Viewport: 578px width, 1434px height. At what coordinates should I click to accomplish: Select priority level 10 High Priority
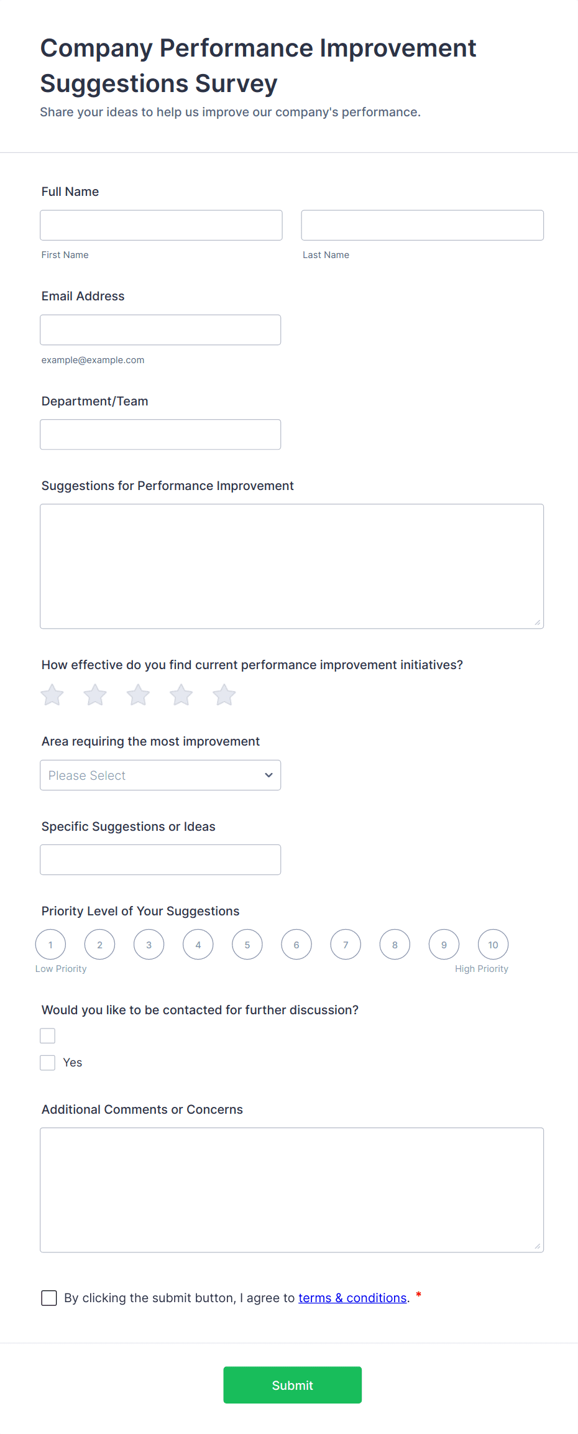(493, 945)
